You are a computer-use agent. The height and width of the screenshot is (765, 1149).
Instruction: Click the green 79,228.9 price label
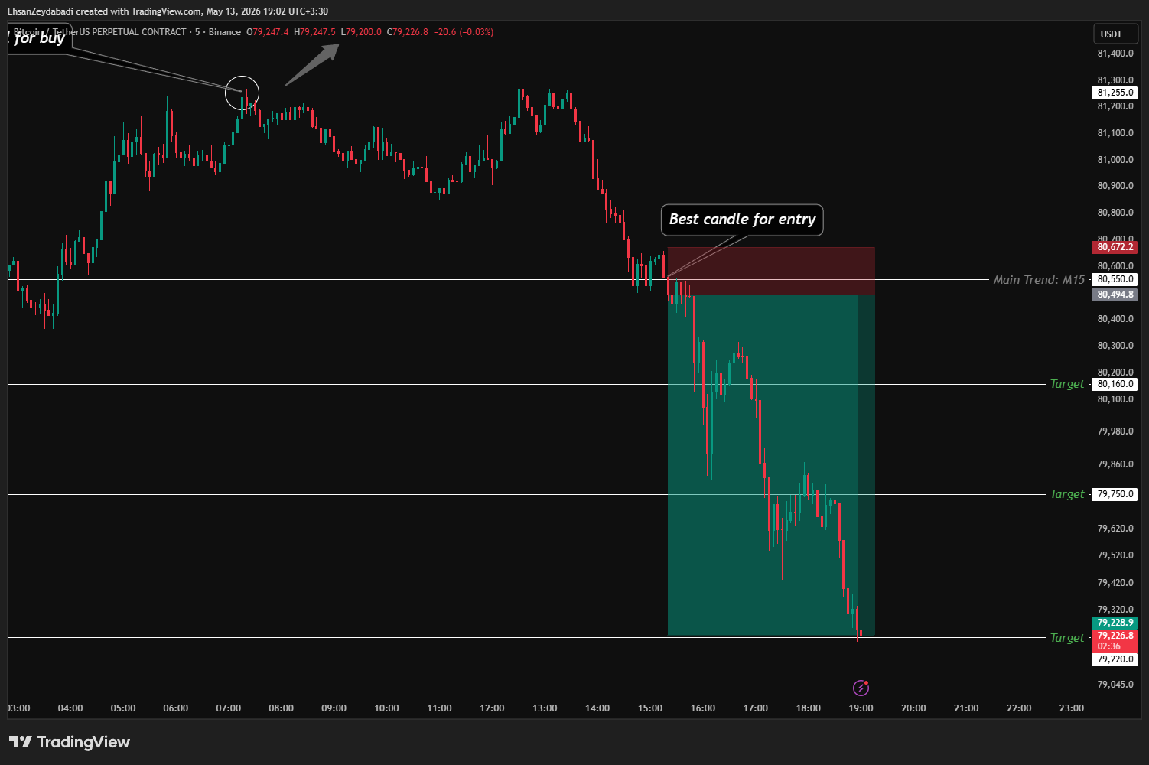tap(1115, 623)
